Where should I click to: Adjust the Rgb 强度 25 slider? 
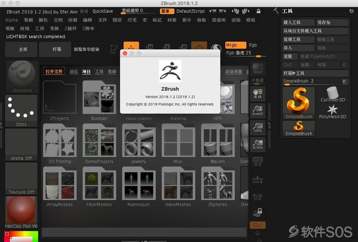click(x=246, y=54)
